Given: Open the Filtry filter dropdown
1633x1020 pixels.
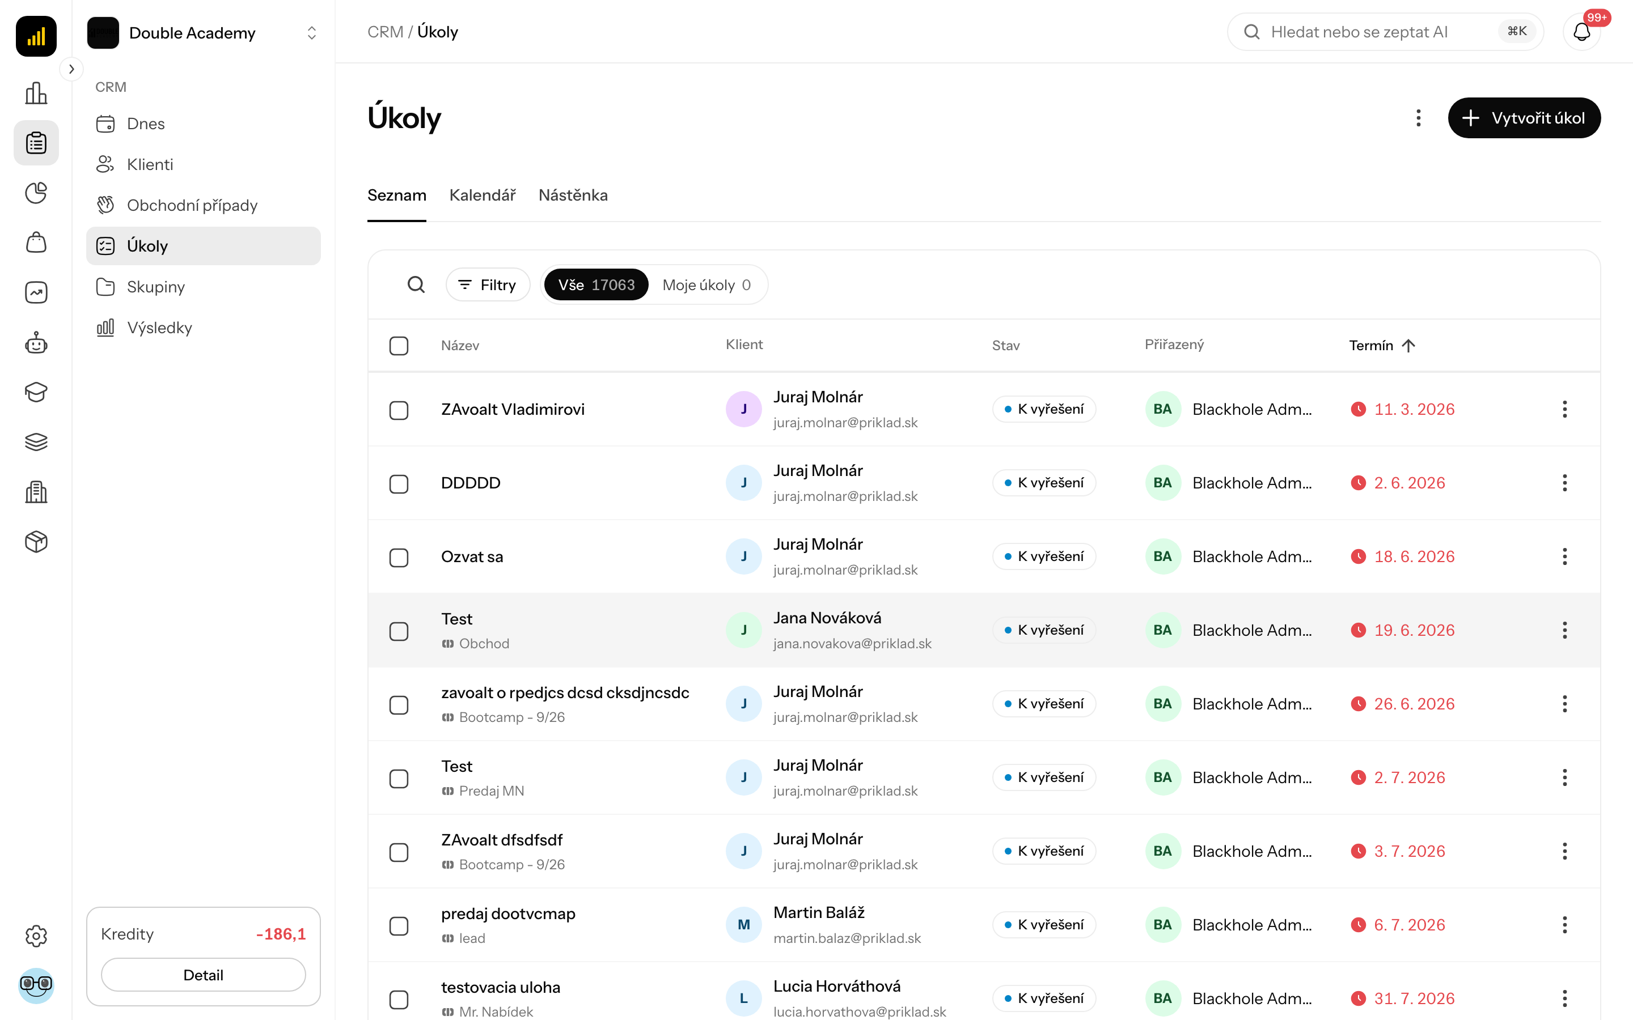Looking at the screenshot, I should tap(487, 284).
